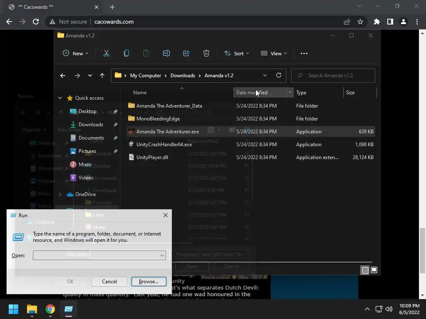Select Videos in navigation pane
This screenshot has width=426, height=319.
click(x=86, y=178)
